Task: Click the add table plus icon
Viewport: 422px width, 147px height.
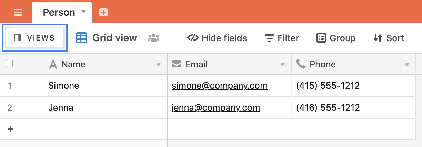Action: coord(103,13)
